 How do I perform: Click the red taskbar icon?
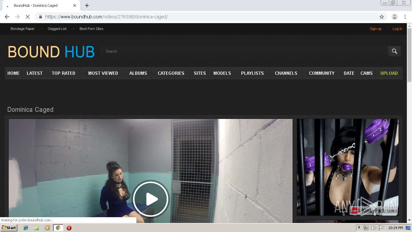click(x=69, y=228)
